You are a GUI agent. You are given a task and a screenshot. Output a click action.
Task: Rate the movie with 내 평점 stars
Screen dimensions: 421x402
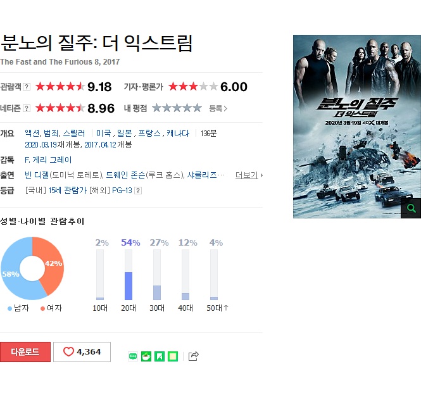[177, 108]
